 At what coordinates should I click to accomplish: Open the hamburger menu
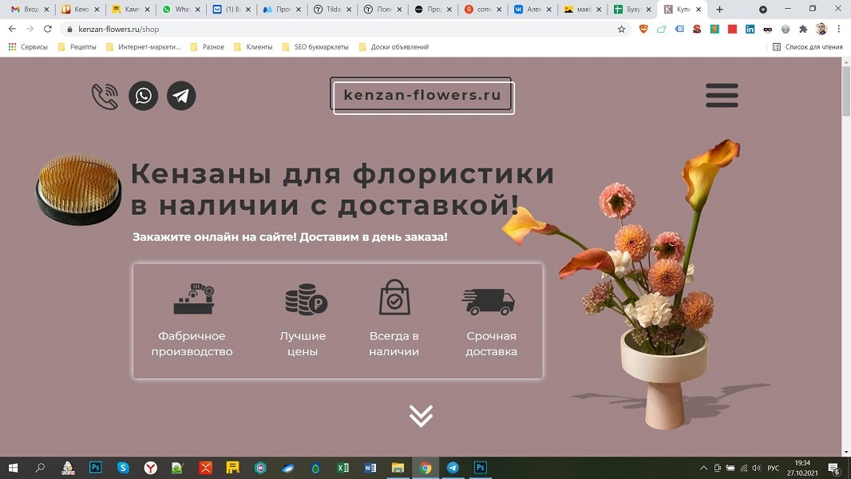tap(722, 96)
